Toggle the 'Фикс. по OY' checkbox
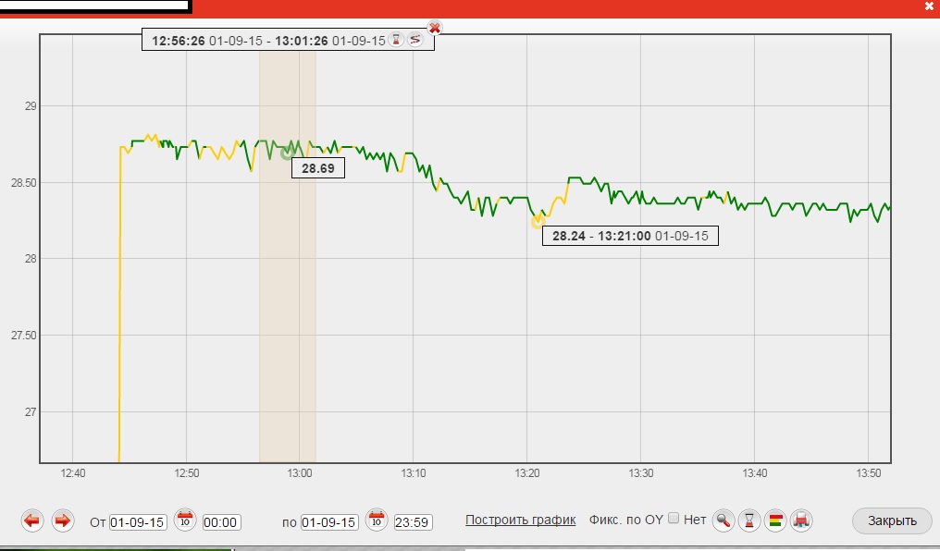 674,519
